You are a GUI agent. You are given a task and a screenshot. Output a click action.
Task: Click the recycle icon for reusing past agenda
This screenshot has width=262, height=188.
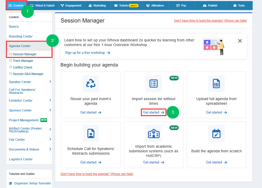click(91, 83)
